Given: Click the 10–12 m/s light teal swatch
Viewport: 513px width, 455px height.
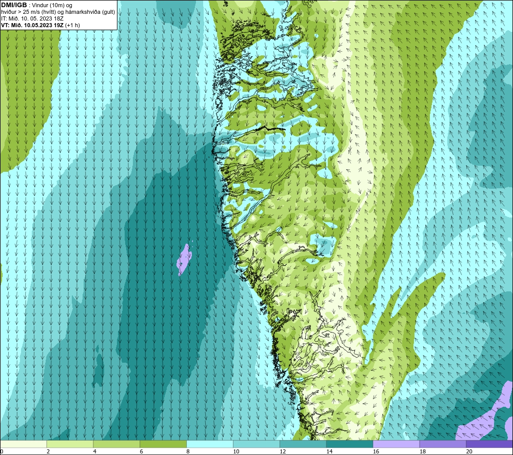Looking at the screenshot, I should pyautogui.click(x=256, y=444).
